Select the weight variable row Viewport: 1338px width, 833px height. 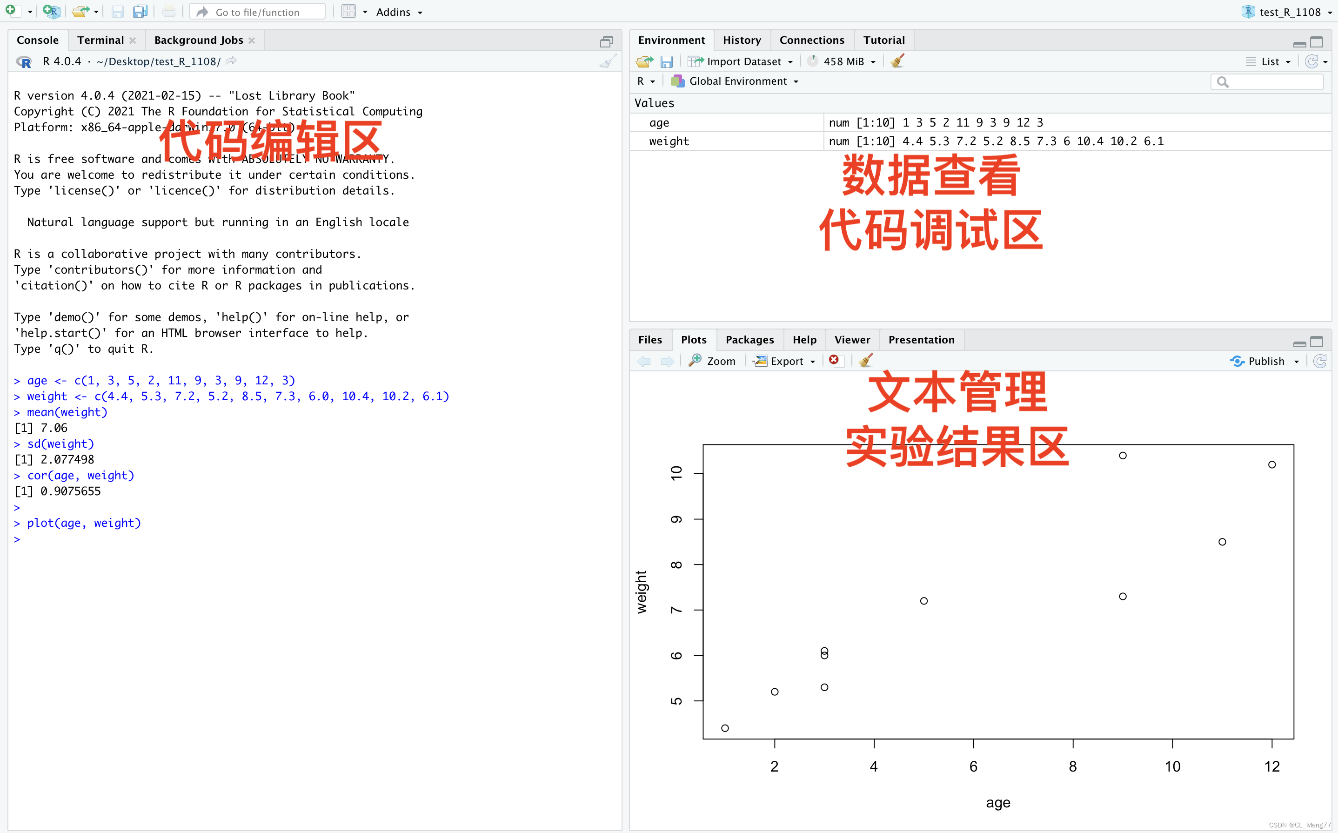click(x=980, y=141)
